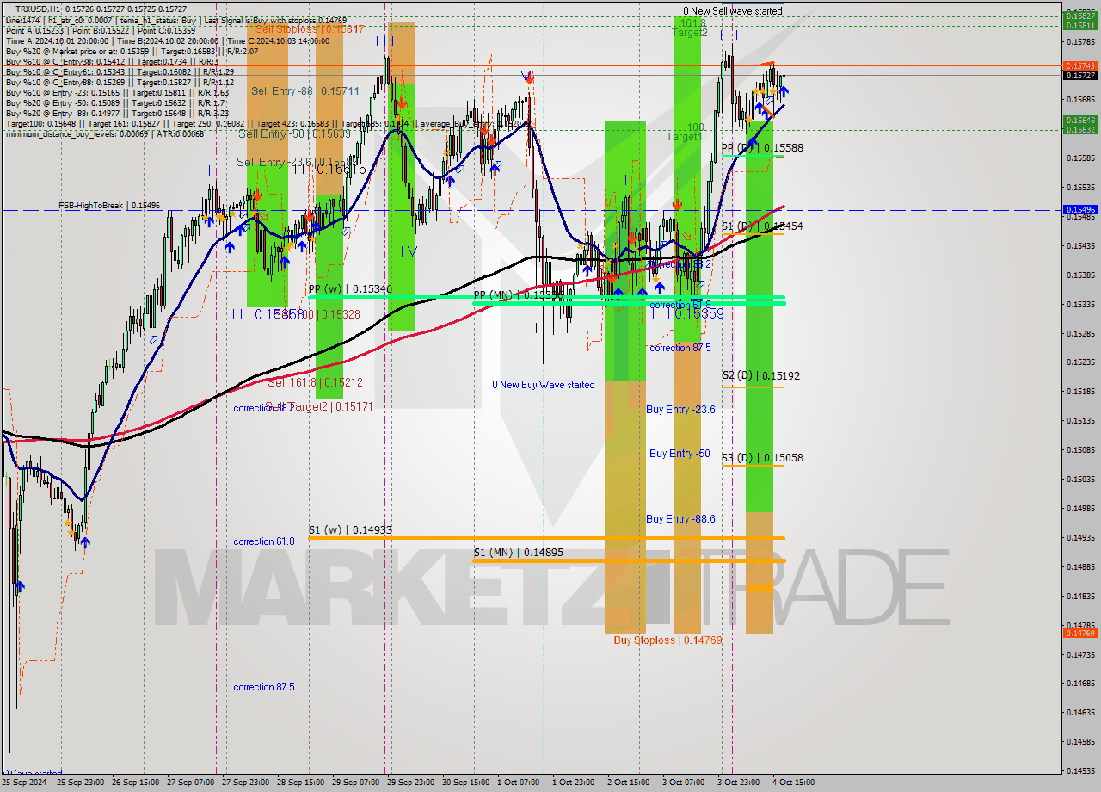
Task: Click the 'Point A:0.15233' info line
Action: (x=100, y=30)
